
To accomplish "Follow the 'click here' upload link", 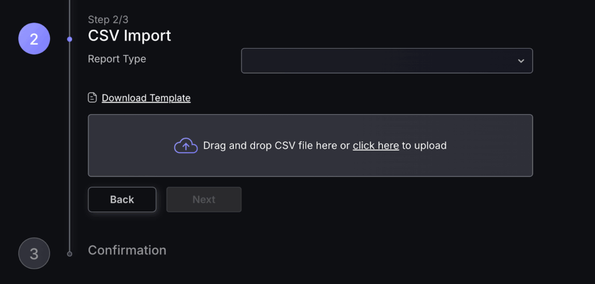I will point(375,145).
